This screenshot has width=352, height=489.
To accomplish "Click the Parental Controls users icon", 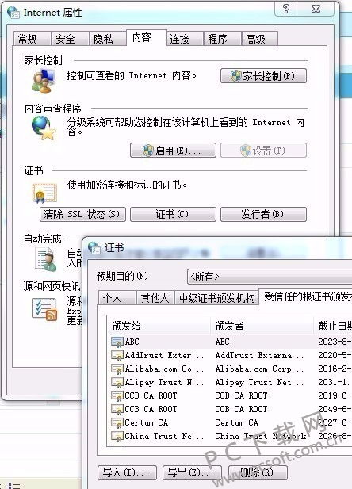I will tap(44, 81).
